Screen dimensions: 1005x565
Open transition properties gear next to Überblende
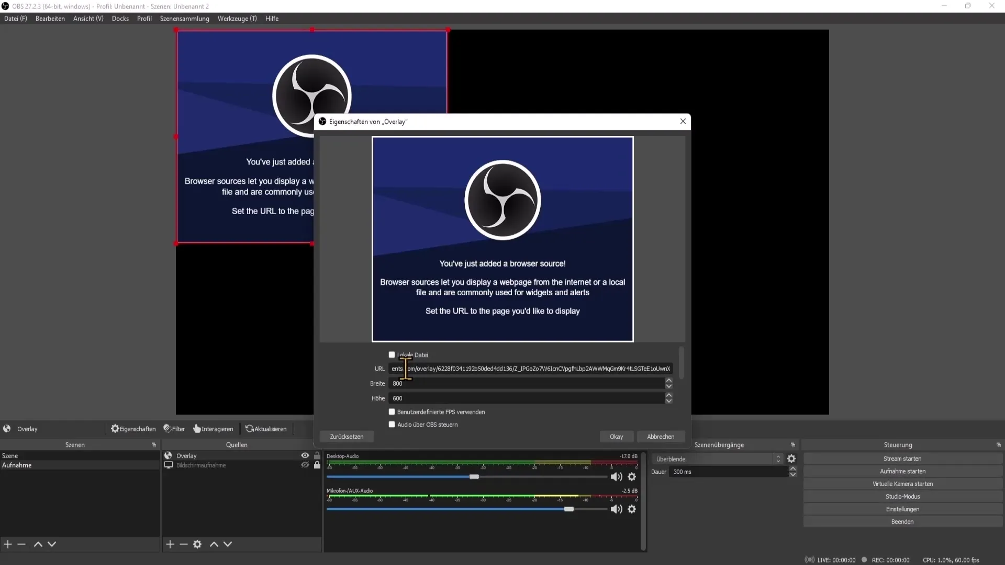point(791,459)
